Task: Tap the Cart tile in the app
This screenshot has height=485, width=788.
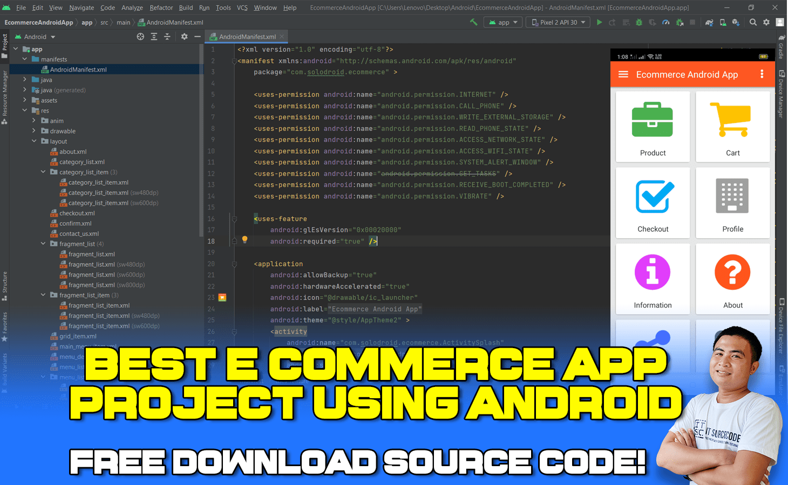Action: point(733,127)
